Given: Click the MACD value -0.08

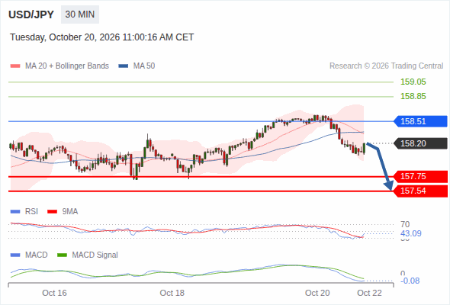Looking at the screenshot, I should click(410, 281).
